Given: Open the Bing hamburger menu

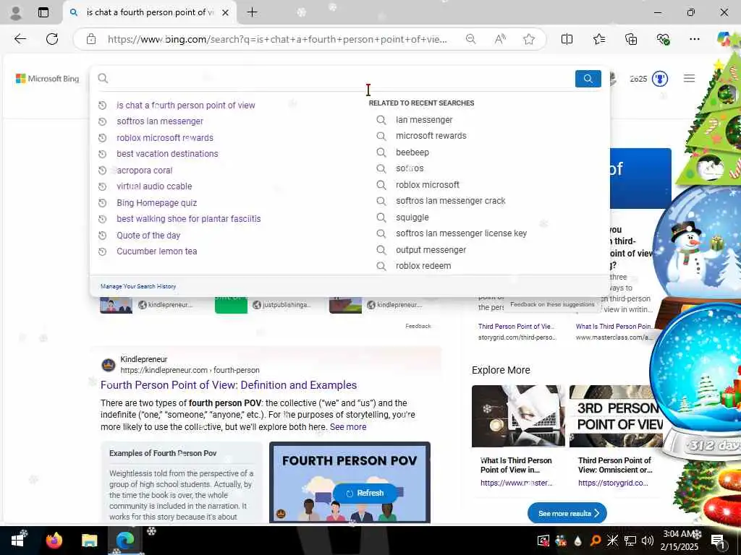Looking at the screenshot, I should [689, 78].
